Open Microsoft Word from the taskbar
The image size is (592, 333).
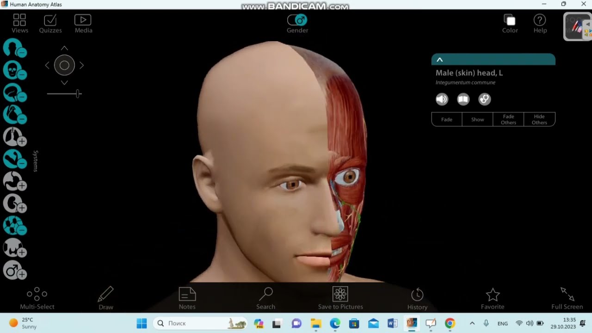click(393, 323)
